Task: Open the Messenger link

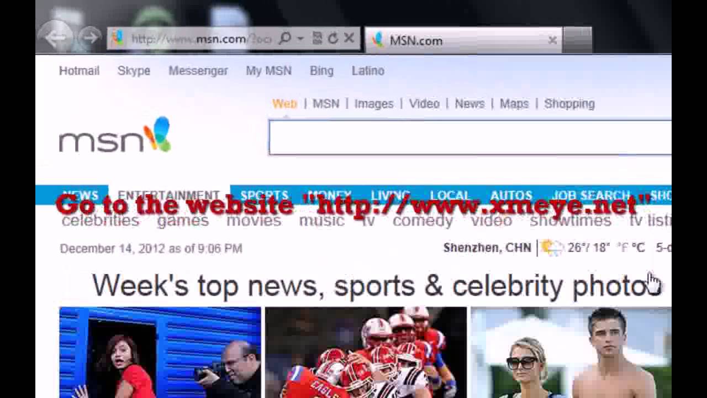Action: tap(198, 71)
